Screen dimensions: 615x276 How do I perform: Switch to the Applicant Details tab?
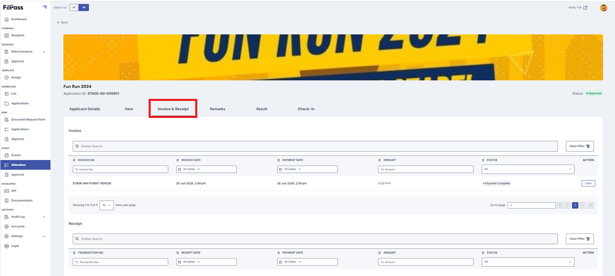[85, 109]
